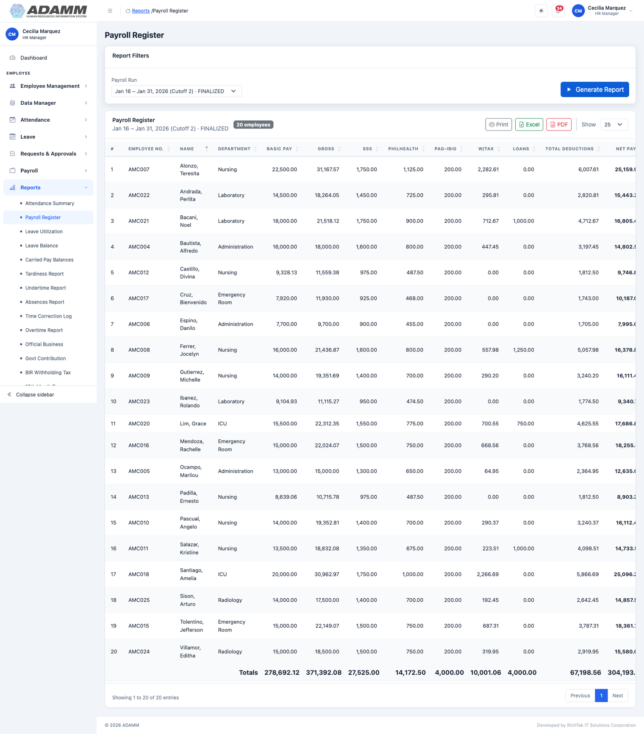Screen dimensions: 644x734
Task: Click the home icon in breadcrumb
Action: (128, 11)
